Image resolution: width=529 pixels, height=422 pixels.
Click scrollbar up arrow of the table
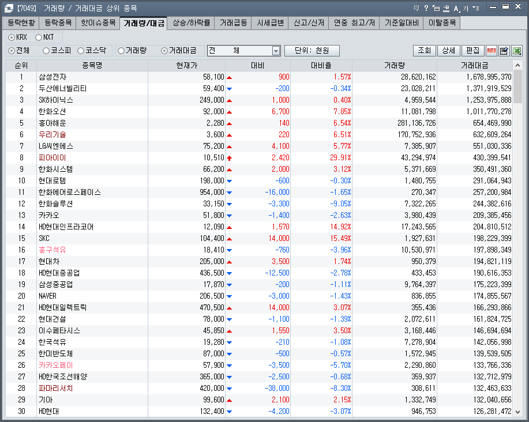point(517,65)
